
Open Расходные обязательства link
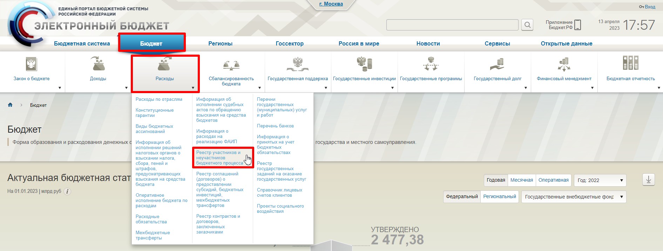(x=151, y=219)
